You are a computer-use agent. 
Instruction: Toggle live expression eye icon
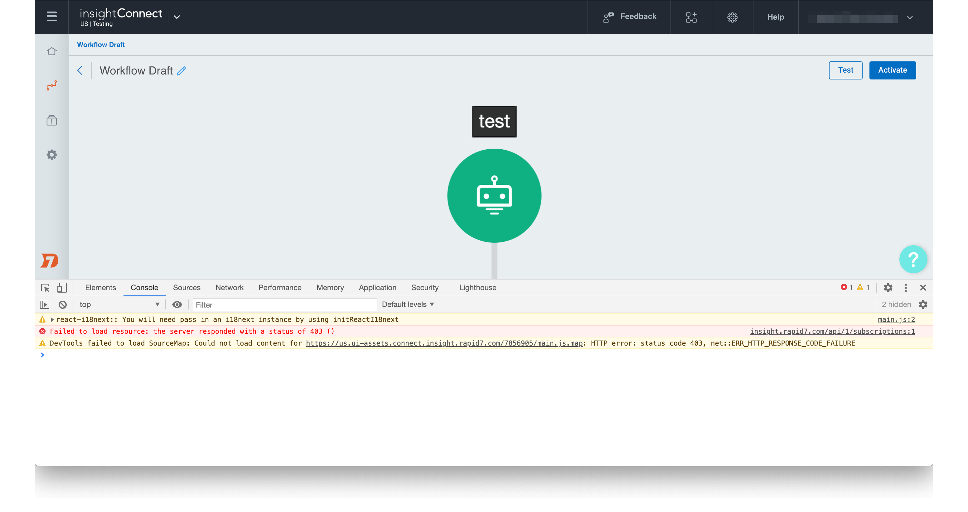coord(177,304)
